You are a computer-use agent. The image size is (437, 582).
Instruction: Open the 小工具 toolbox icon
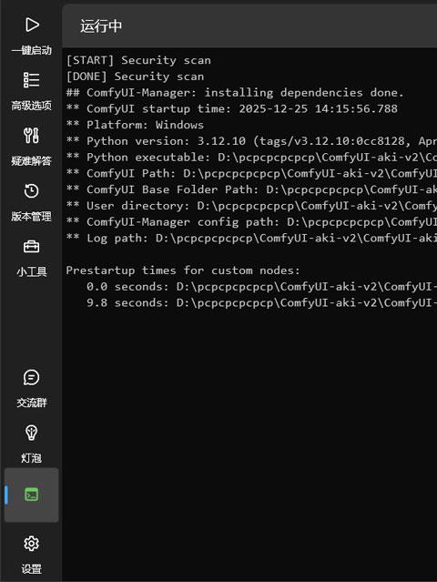coord(31,247)
